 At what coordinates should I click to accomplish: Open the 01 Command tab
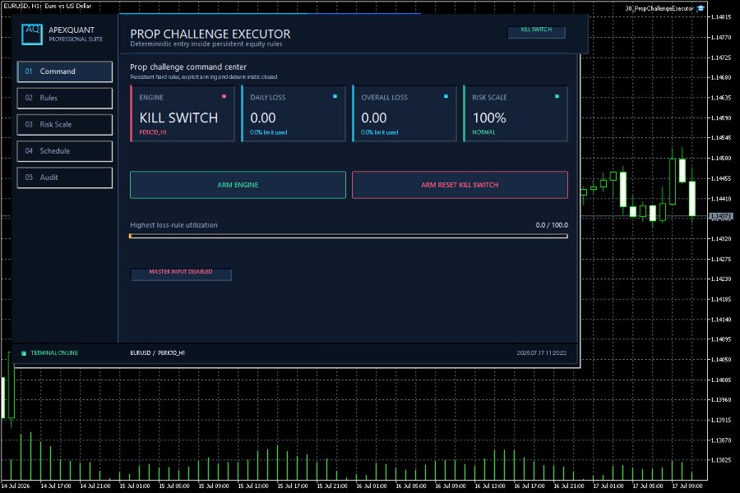(x=65, y=71)
